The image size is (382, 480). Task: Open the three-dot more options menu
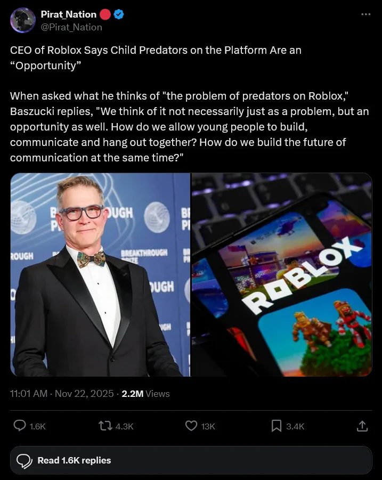coord(365,14)
